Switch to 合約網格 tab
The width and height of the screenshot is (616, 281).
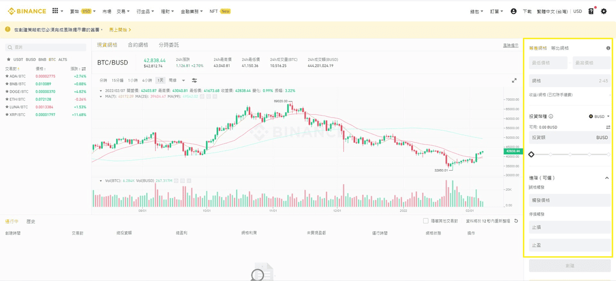[x=138, y=45]
